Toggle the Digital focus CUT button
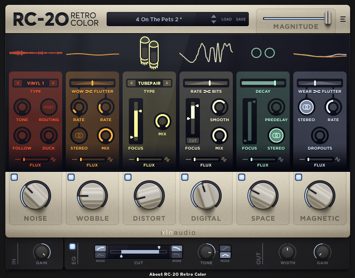 [x=193, y=141]
